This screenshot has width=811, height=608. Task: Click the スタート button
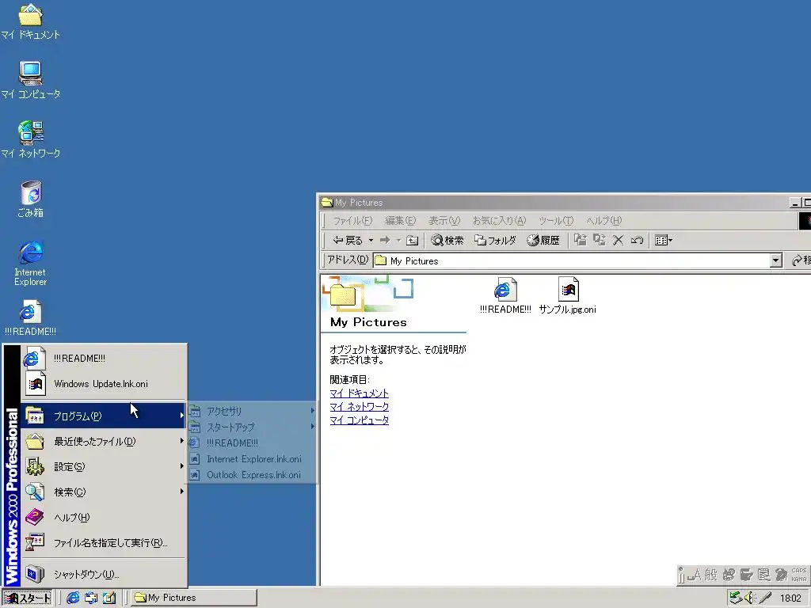coord(27,598)
